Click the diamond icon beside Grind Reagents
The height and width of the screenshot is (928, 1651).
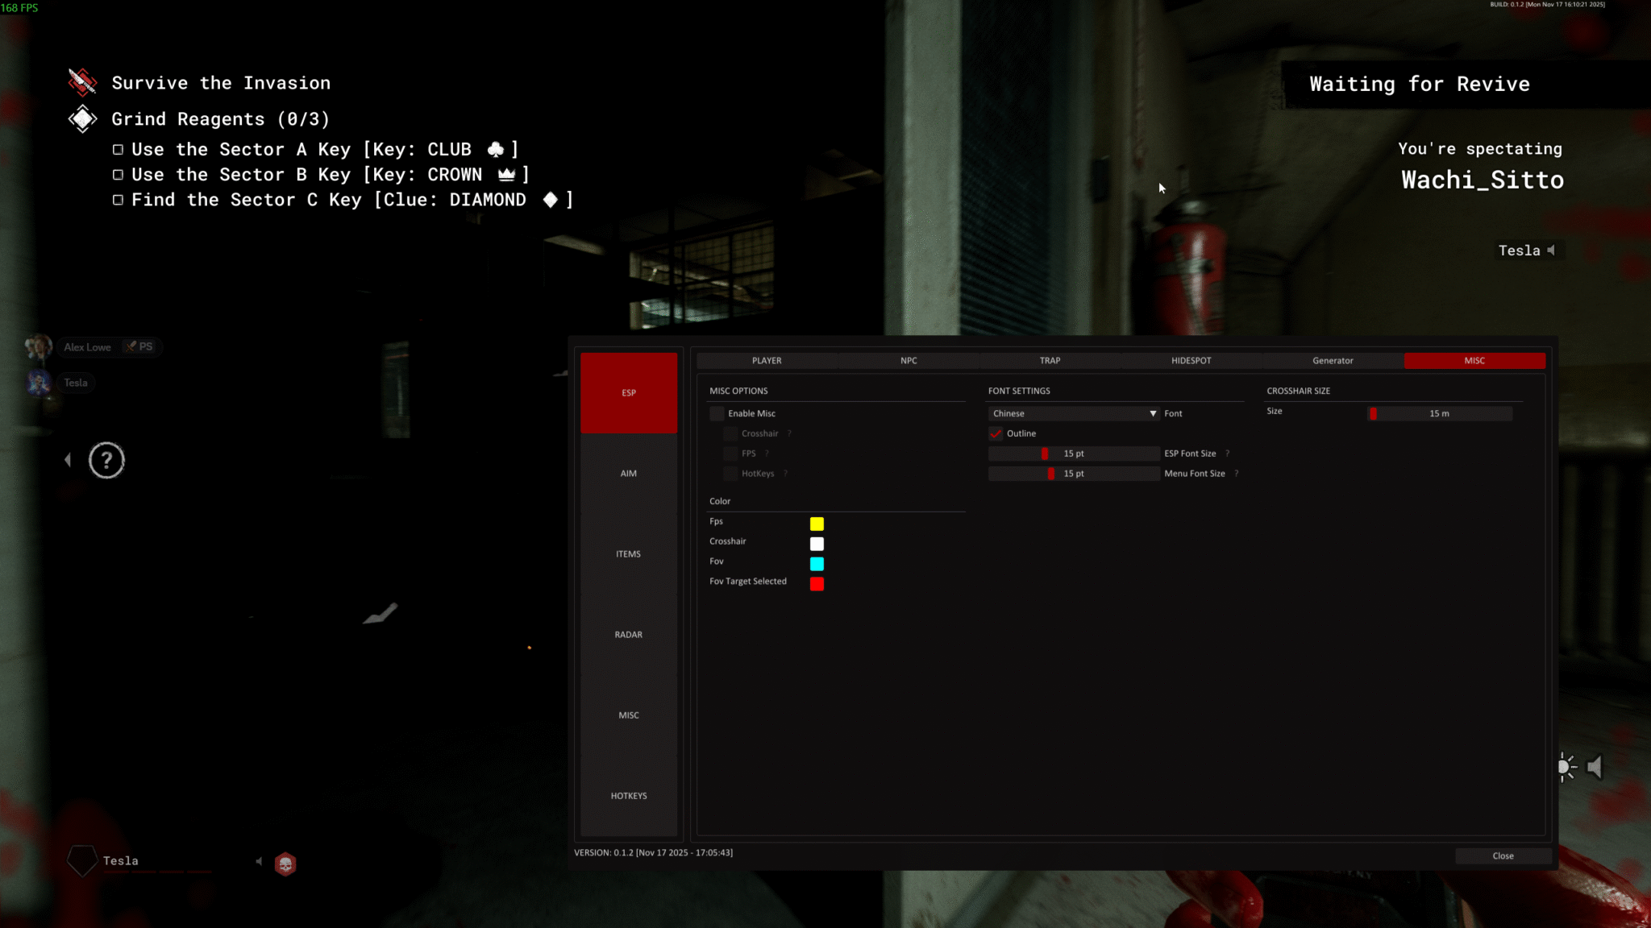[x=81, y=118]
